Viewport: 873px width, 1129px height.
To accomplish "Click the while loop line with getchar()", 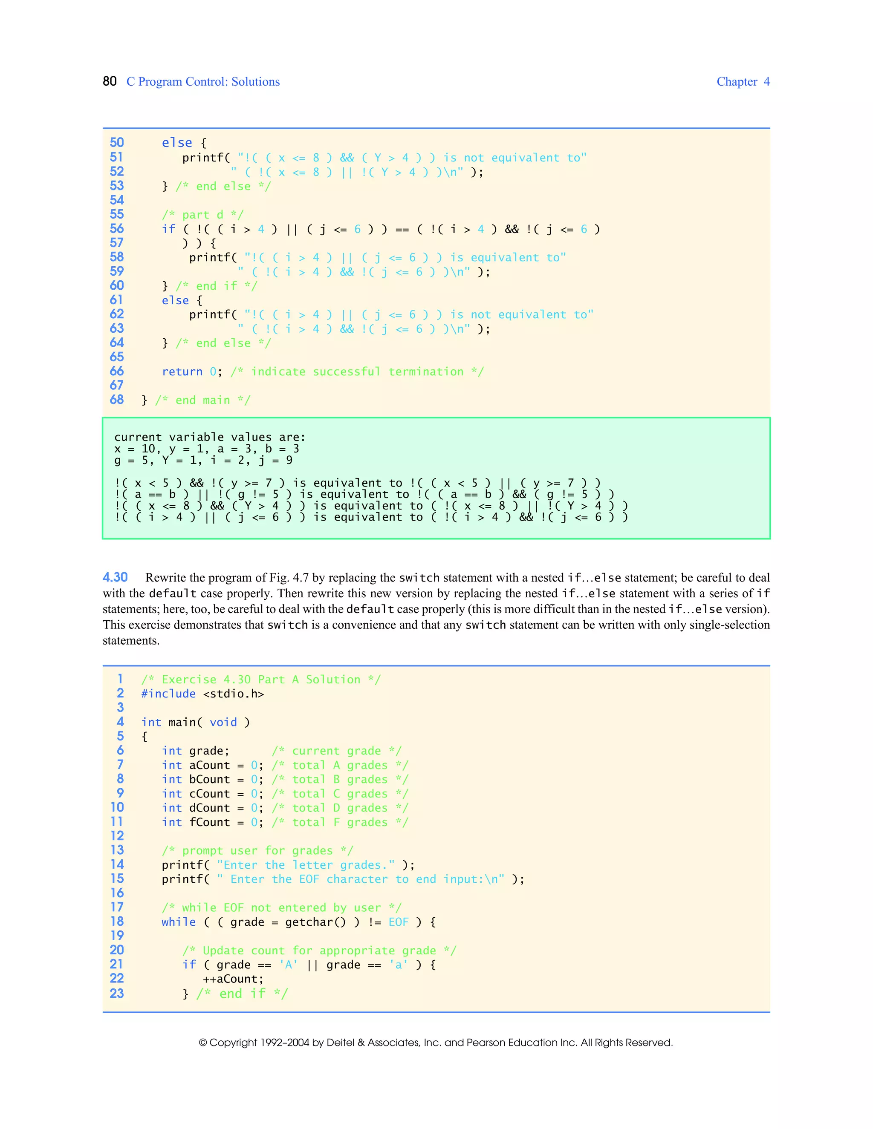I will click(298, 922).
